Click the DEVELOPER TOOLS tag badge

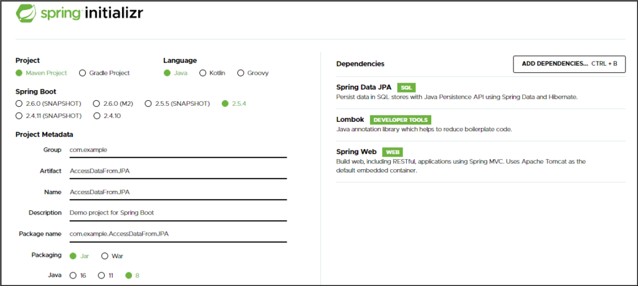coord(401,120)
